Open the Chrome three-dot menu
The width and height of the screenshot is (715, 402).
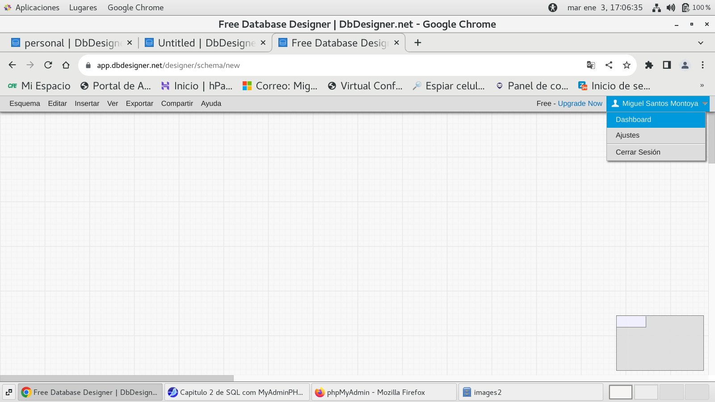702,65
